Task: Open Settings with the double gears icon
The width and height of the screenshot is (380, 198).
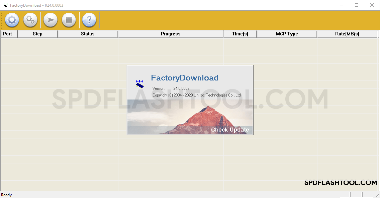Action: coord(30,20)
